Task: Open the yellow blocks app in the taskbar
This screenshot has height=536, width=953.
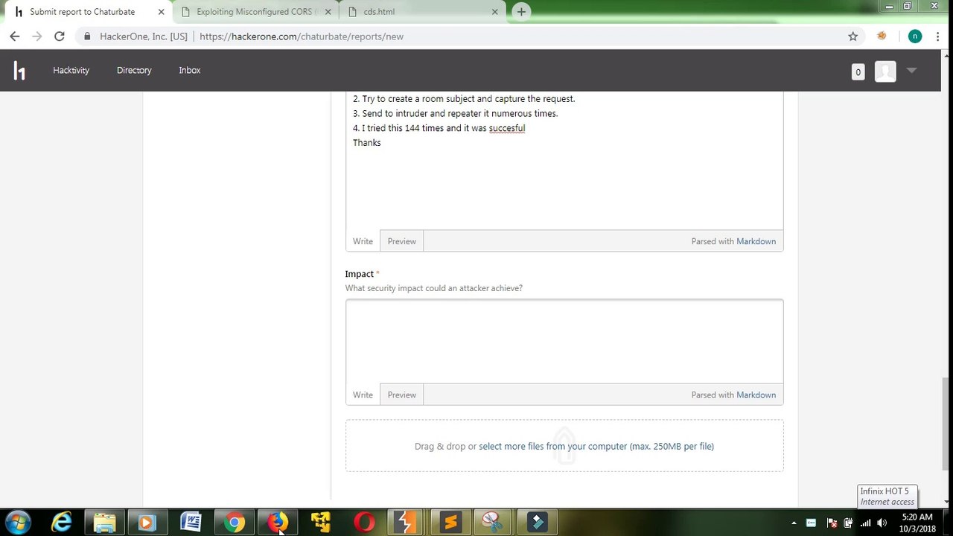Action: pyautogui.click(x=321, y=522)
